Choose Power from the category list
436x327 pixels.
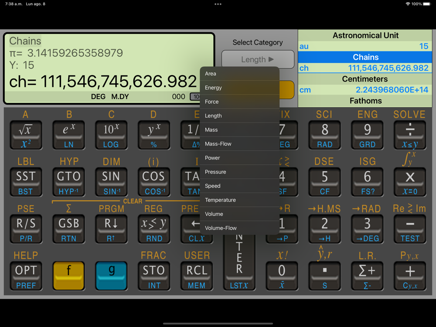(239, 158)
